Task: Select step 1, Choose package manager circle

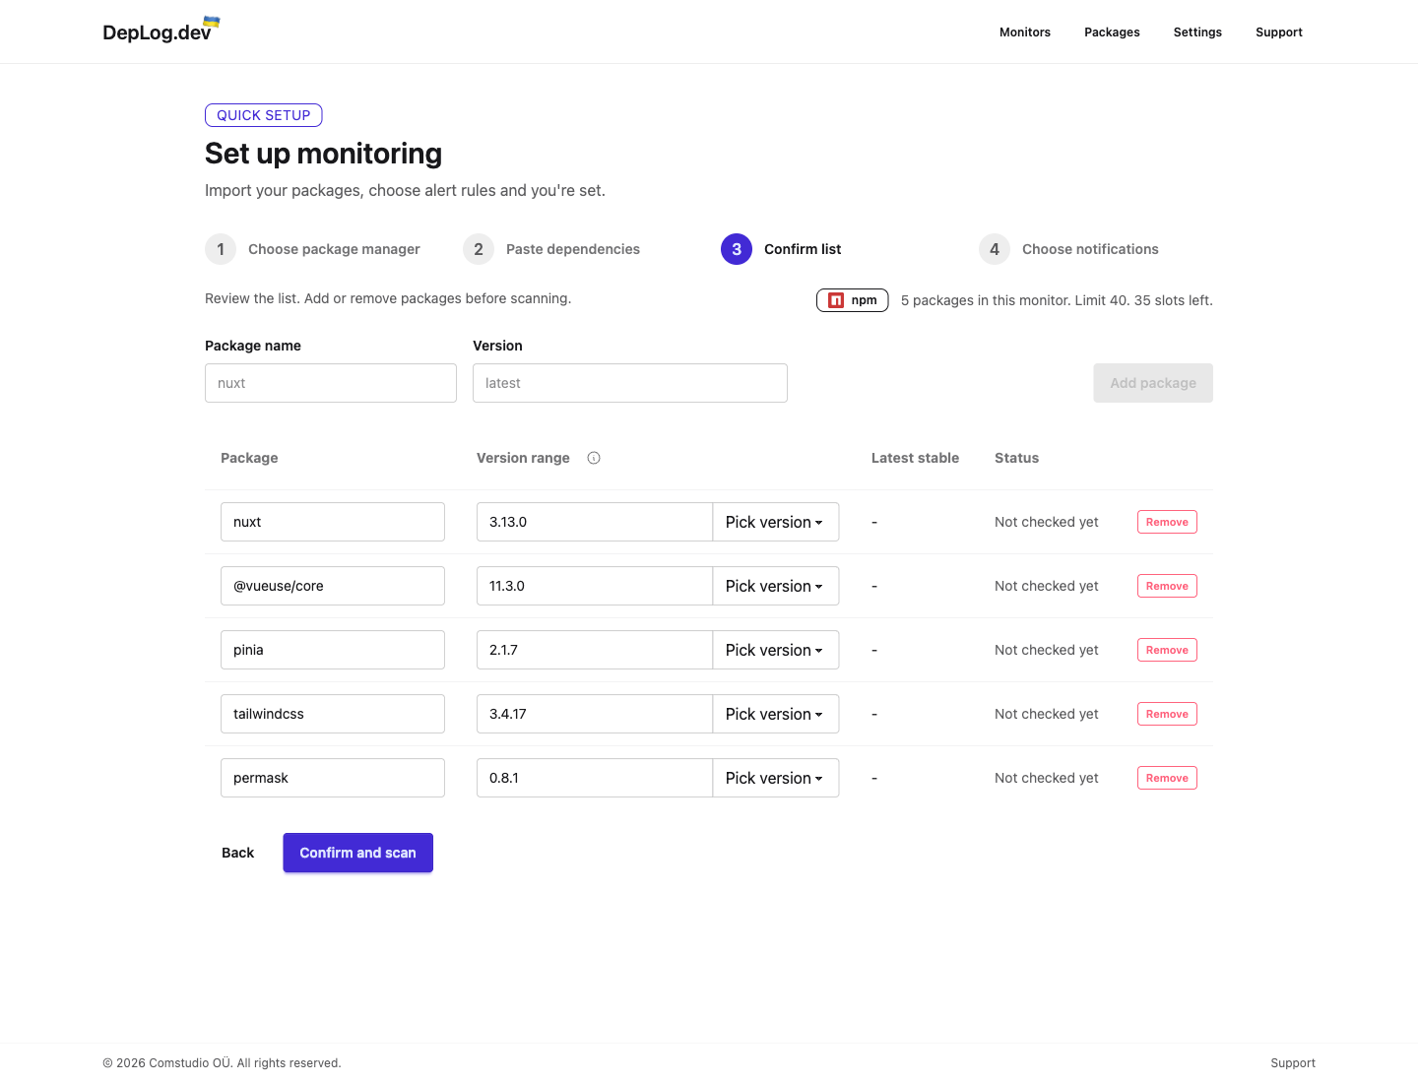Action: (221, 249)
